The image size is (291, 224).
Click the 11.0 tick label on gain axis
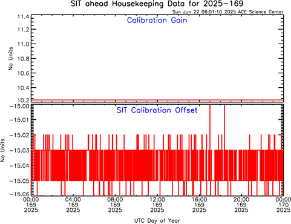(x=24, y=44)
